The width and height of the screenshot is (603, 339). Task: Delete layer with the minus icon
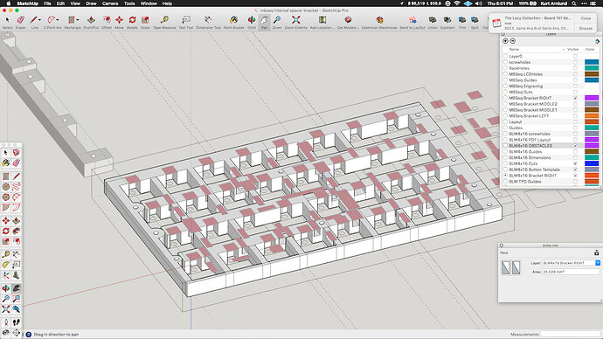tap(513, 41)
